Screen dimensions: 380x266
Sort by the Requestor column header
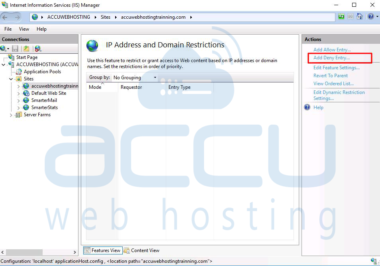[142, 87]
